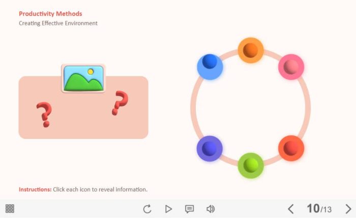Click the slide counter 10/13

319,208
